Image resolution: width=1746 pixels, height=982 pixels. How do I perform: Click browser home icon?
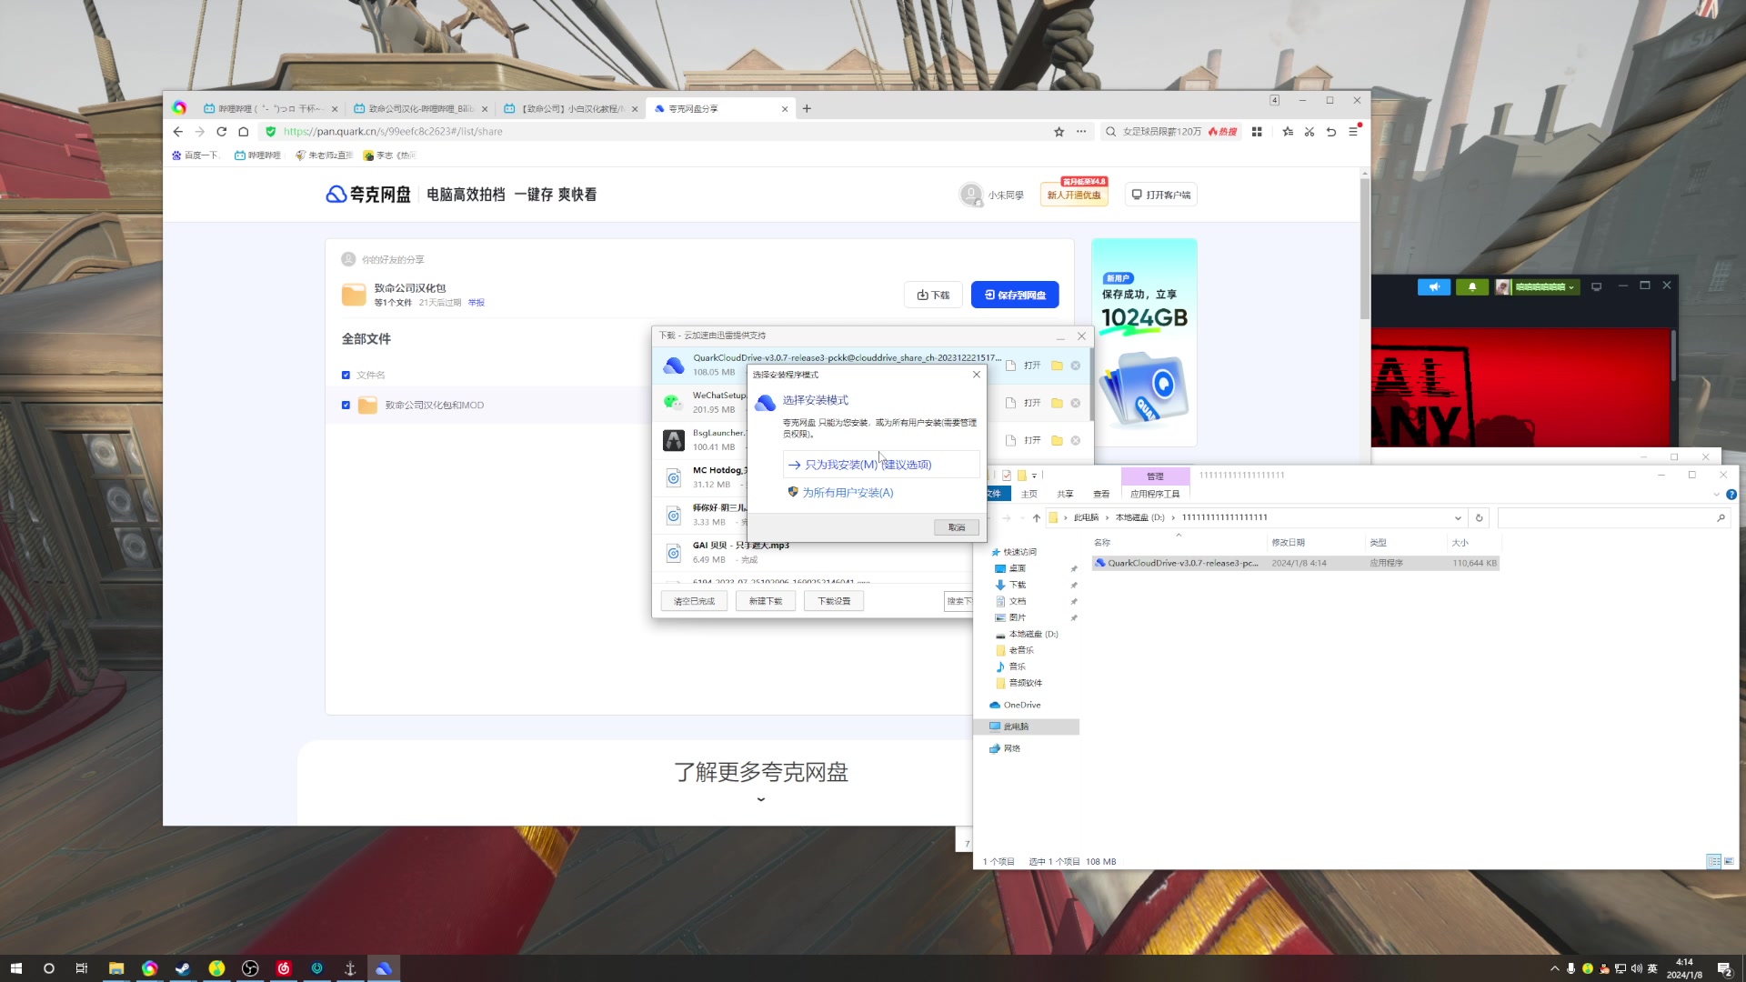[x=243, y=132]
